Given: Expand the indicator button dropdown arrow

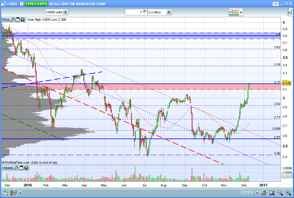Looking at the screenshot, I should pyautogui.click(x=241, y=12).
